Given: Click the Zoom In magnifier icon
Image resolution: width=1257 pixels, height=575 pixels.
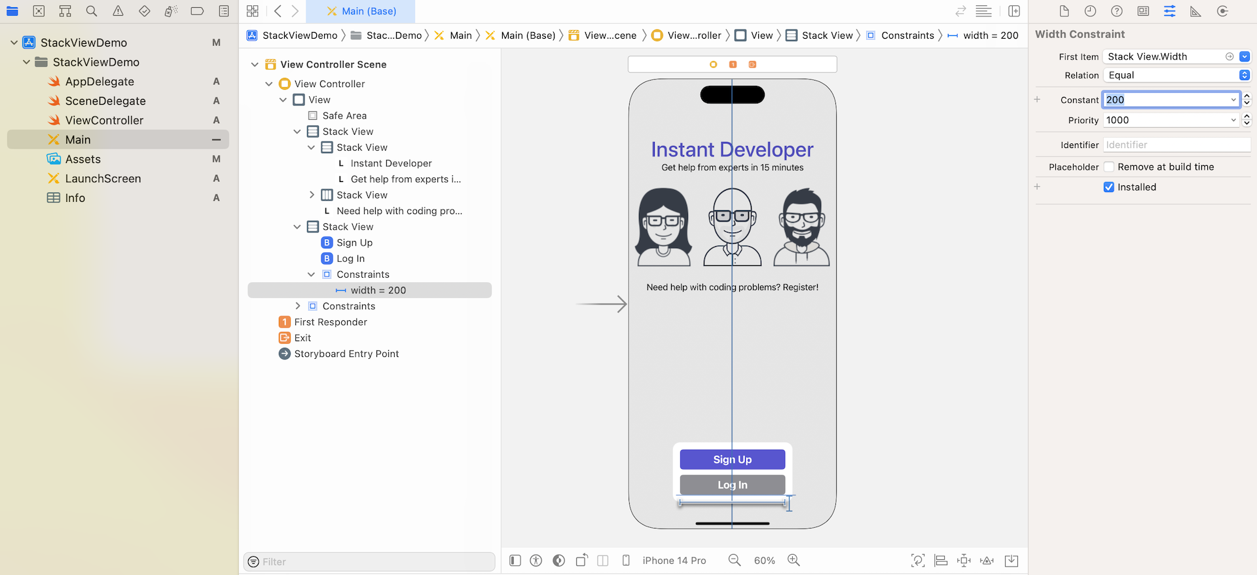Looking at the screenshot, I should (793, 560).
